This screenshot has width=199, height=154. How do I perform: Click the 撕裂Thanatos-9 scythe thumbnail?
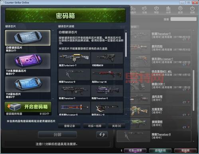[x=74, y=74]
